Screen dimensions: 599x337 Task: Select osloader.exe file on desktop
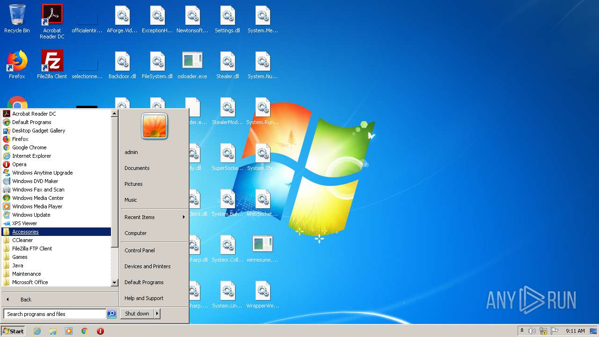pos(192,65)
